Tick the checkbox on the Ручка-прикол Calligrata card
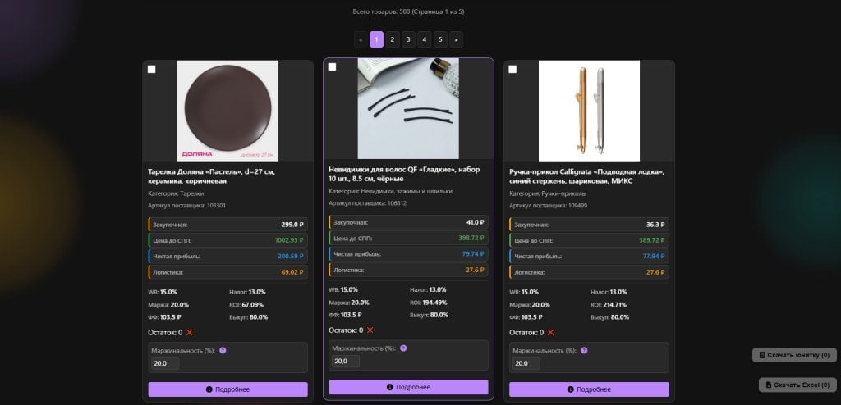Image resolution: width=841 pixels, height=405 pixels. click(x=512, y=69)
